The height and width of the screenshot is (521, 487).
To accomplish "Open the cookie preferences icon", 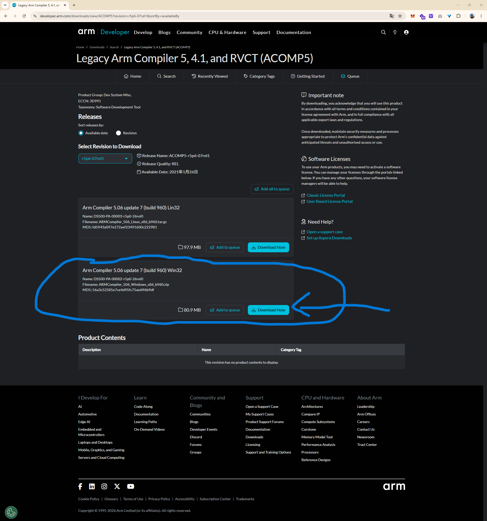I will (x=11, y=512).
